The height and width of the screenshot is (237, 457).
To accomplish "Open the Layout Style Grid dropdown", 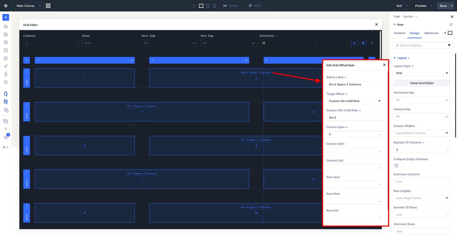I will pos(422,73).
